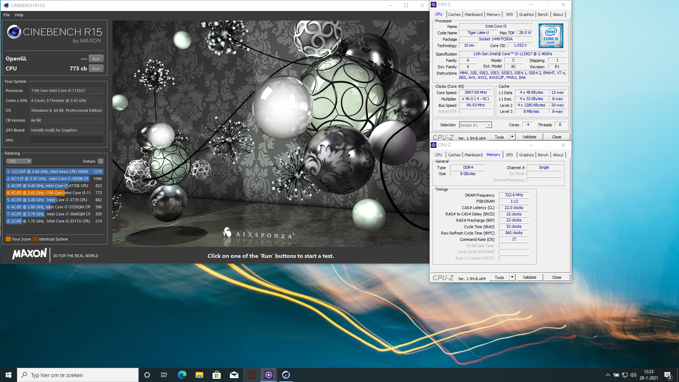679x382 pixels.
Task: Click Close button in bottom CPU-Z window
Action: point(557,278)
